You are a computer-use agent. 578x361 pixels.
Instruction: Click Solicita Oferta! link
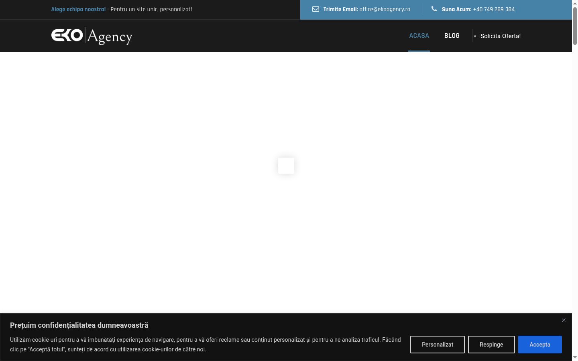pos(501,36)
